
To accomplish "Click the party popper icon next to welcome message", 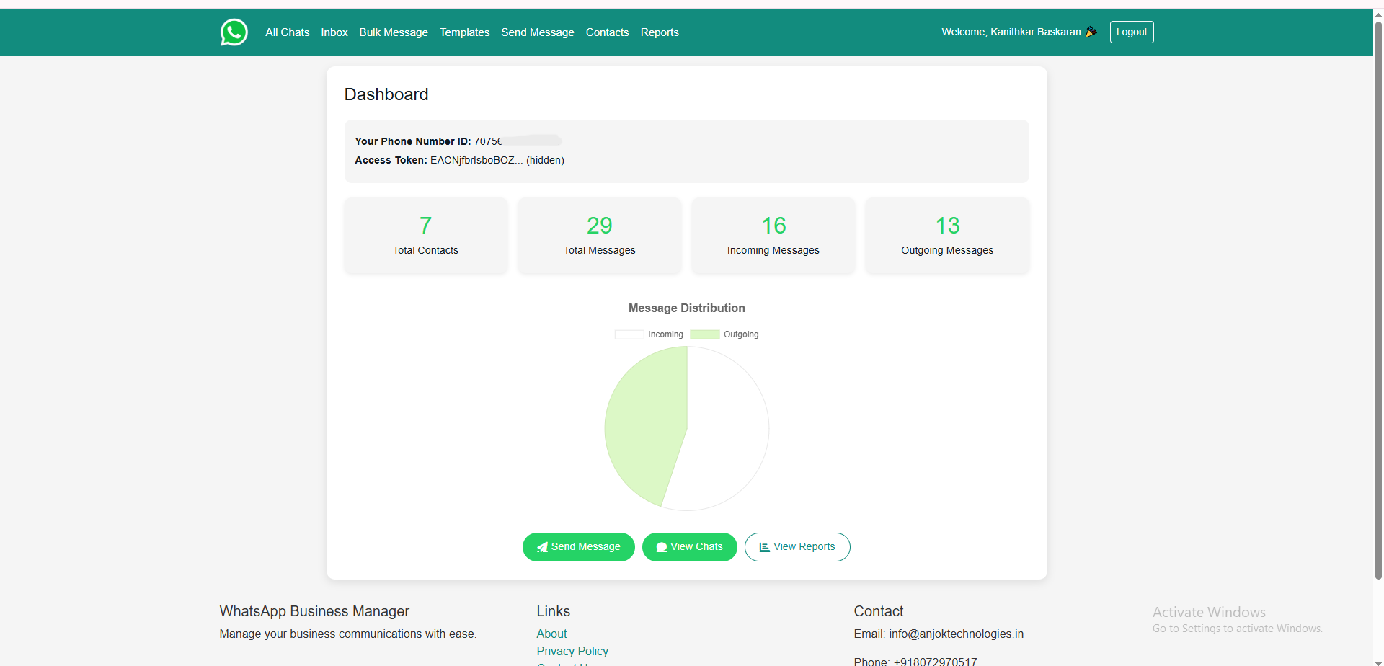I will [x=1091, y=32].
